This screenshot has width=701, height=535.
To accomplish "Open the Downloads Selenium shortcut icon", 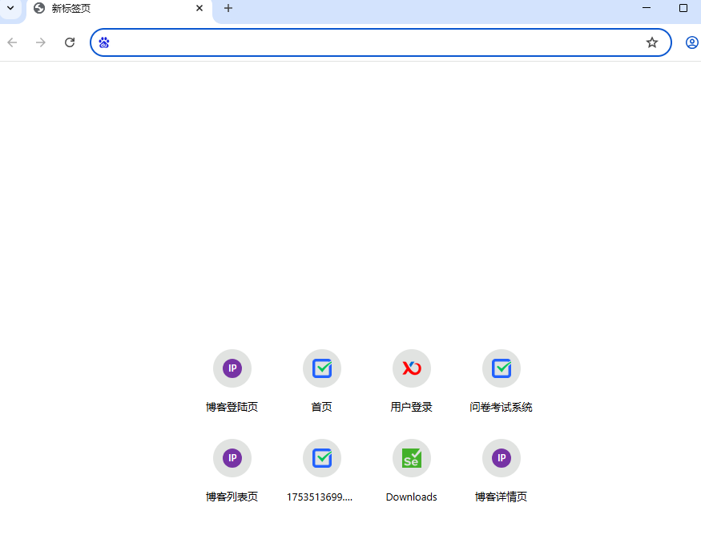I will pyautogui.click(x=412, y=458).
